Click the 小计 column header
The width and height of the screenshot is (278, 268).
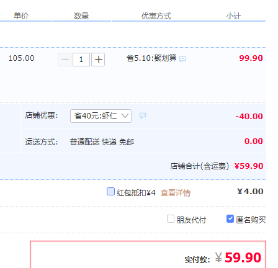pos(233,16)
